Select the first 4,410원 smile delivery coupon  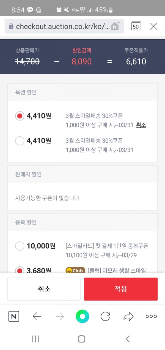[20, 116]
